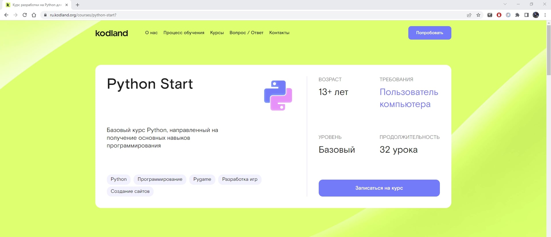Select the Курс разработки на Python browser tab

tap(37, 5)
